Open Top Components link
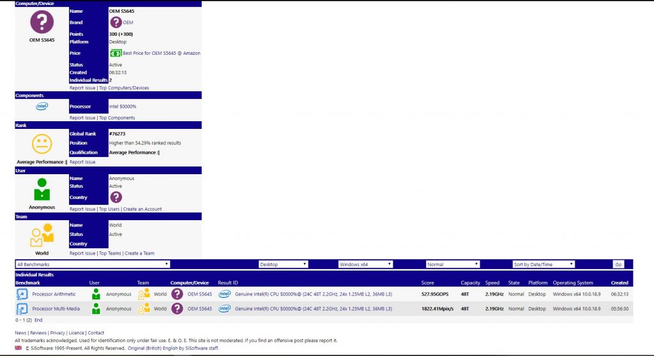The width and height of the screenshot is (654, 356). (x=117, y=118)
